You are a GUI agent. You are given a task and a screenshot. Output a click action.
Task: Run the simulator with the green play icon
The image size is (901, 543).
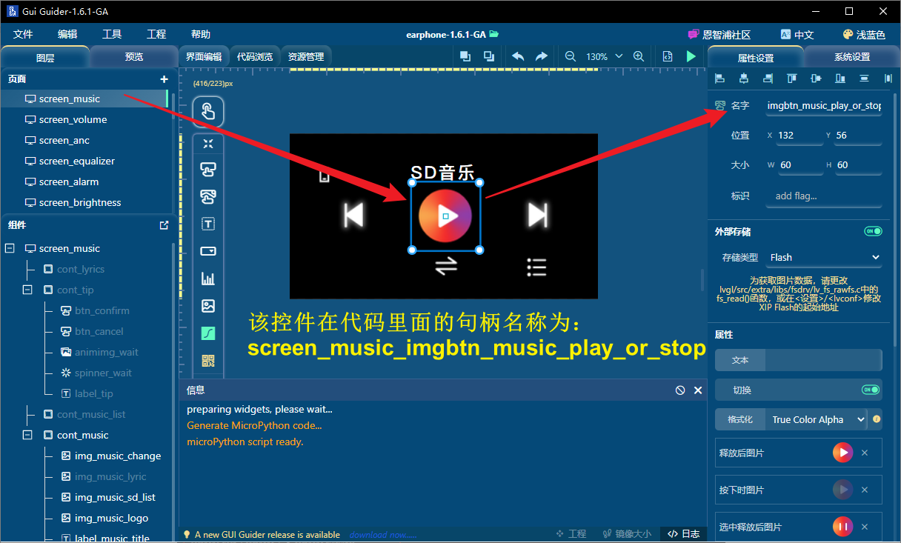691,56
